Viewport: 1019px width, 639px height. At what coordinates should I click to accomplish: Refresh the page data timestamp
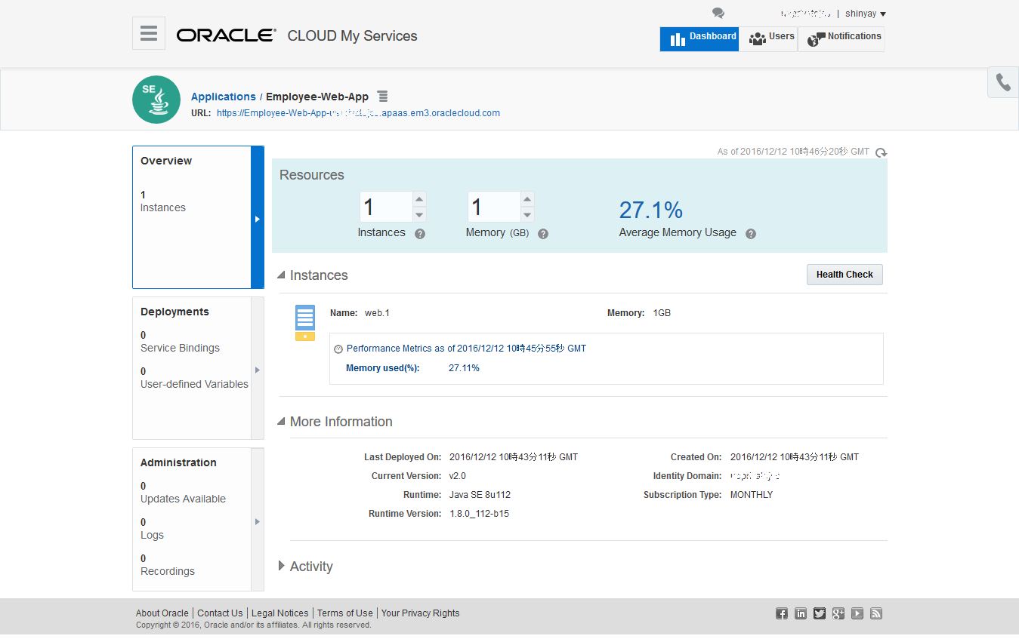coord(881,152)
